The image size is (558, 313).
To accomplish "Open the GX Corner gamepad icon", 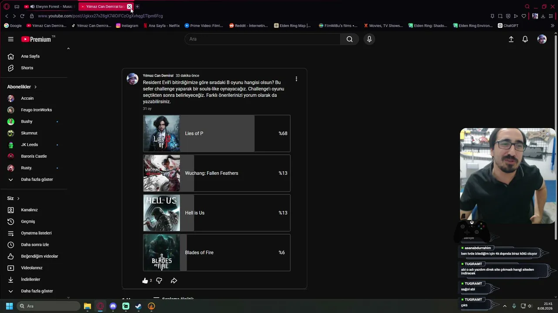I will coord(17,7).
